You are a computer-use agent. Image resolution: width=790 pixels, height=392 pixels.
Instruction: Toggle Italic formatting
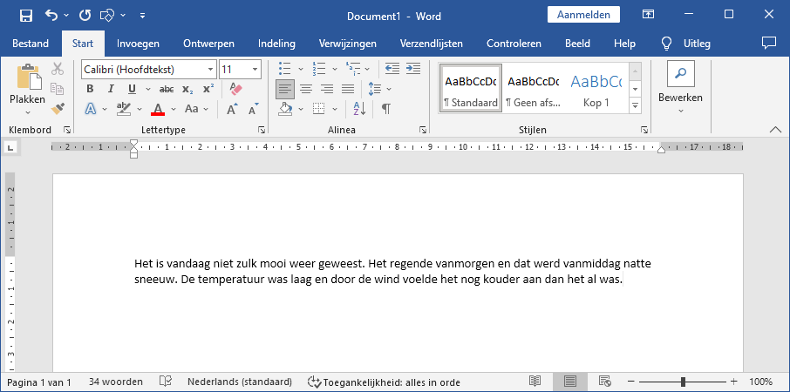point(111,89)
